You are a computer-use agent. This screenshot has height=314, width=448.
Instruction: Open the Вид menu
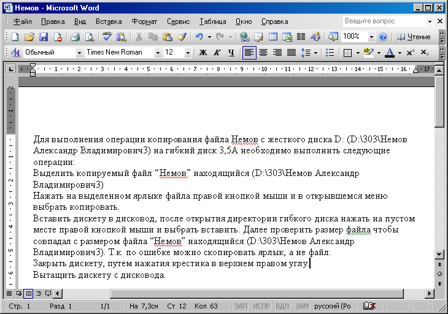coord(80,21)
